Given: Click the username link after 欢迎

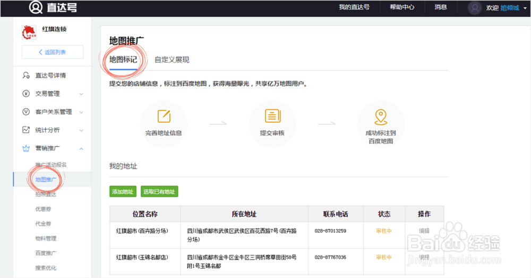Looking at the screenshot, I should pyautogui.click(x=510, y=8).
